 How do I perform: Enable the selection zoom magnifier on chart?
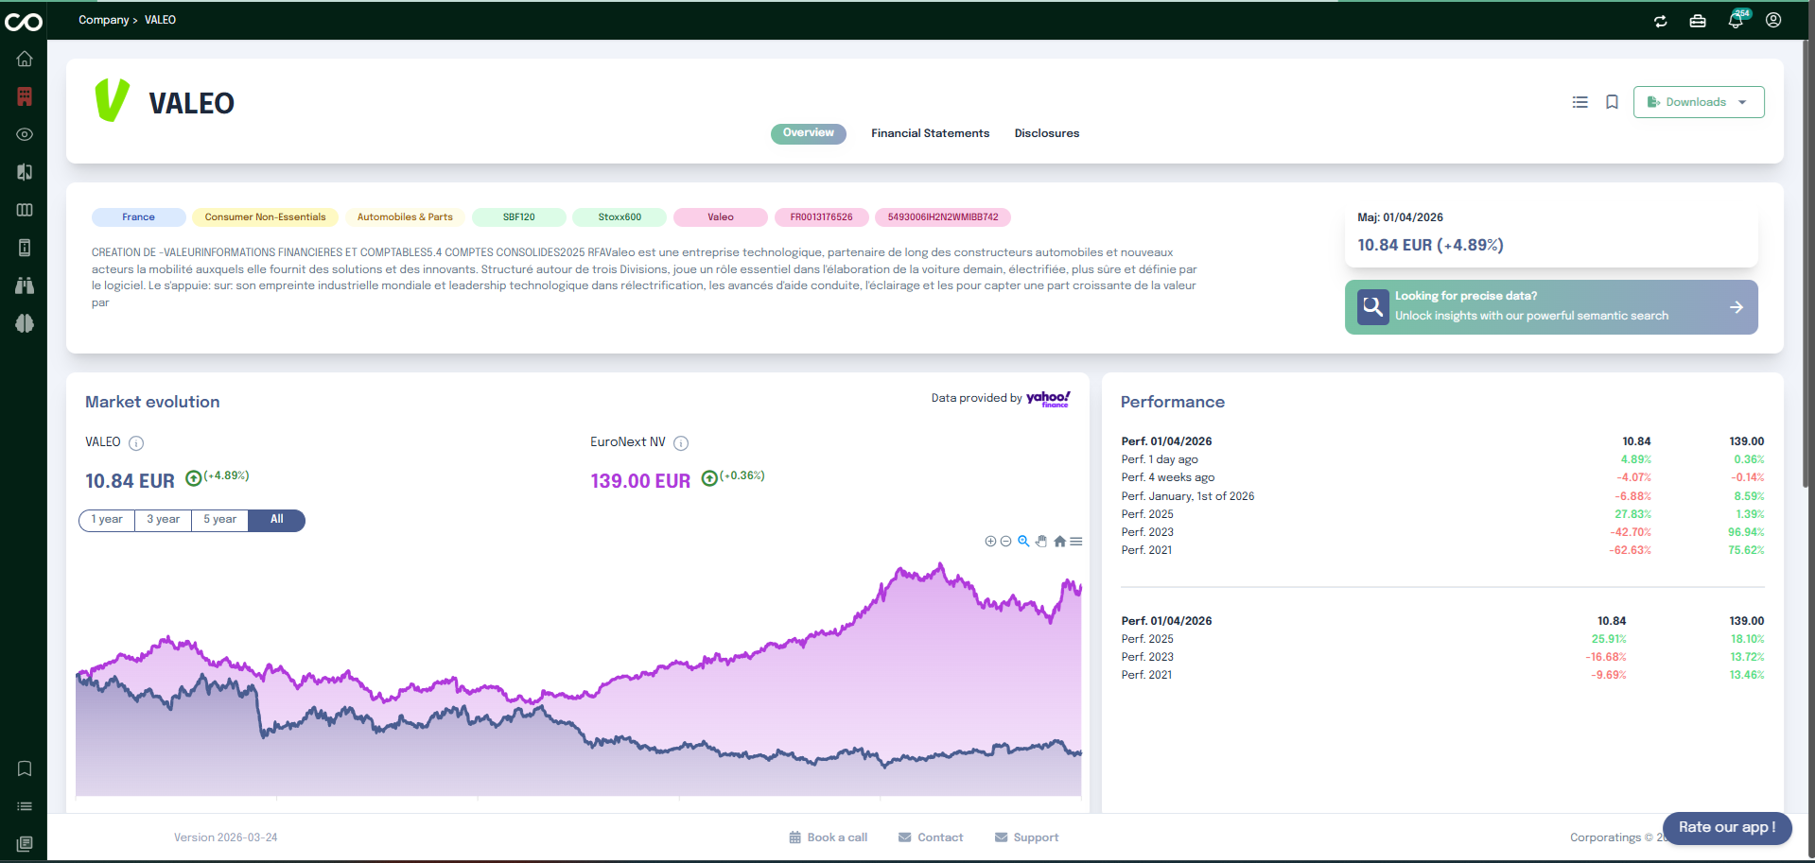1023,541
